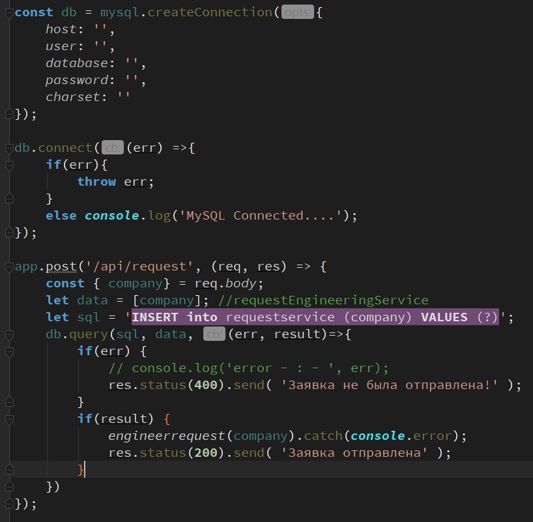The height and width of the screenshot is (522, 533).
Task: Click the fold end marker under throw err
Action: (x=9, y=199)
